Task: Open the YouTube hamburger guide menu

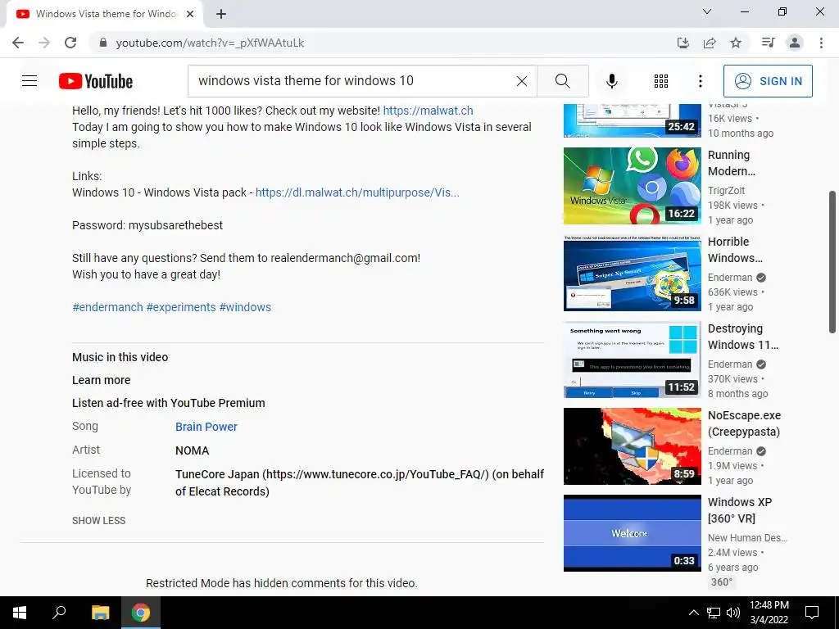Action: tap(29, 81)
